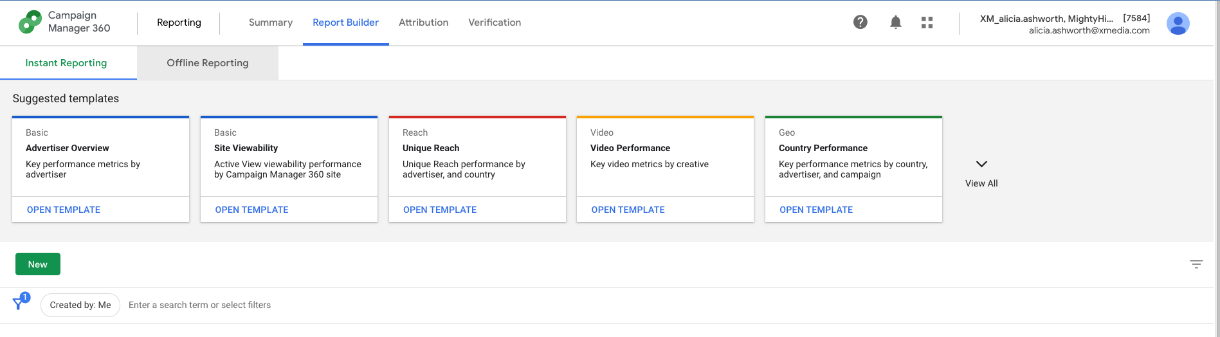Click the column filter lines icon

(1196, 264)
